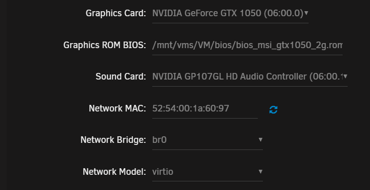Open the Graphics Card dropdown arrow
The height and width of the screenshot is (190, 370).
tap(306, 13)
